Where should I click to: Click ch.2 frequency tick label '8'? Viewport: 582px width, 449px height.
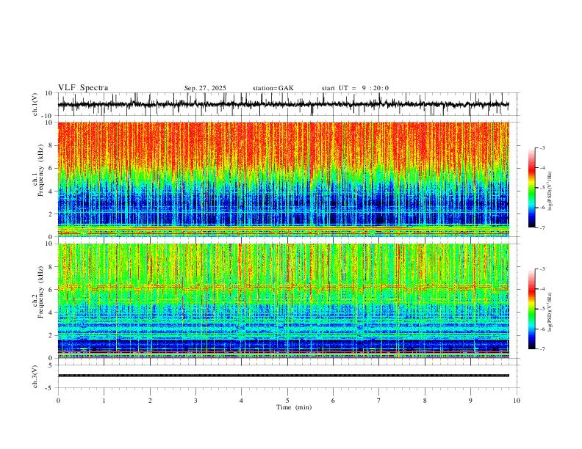pyautogui.click(x=51, y=267)
